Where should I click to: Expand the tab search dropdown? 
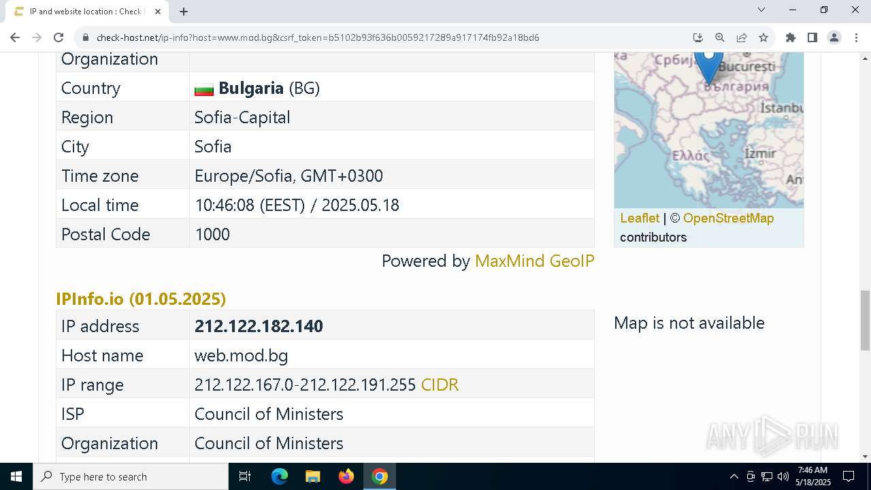tap(761, 10)
